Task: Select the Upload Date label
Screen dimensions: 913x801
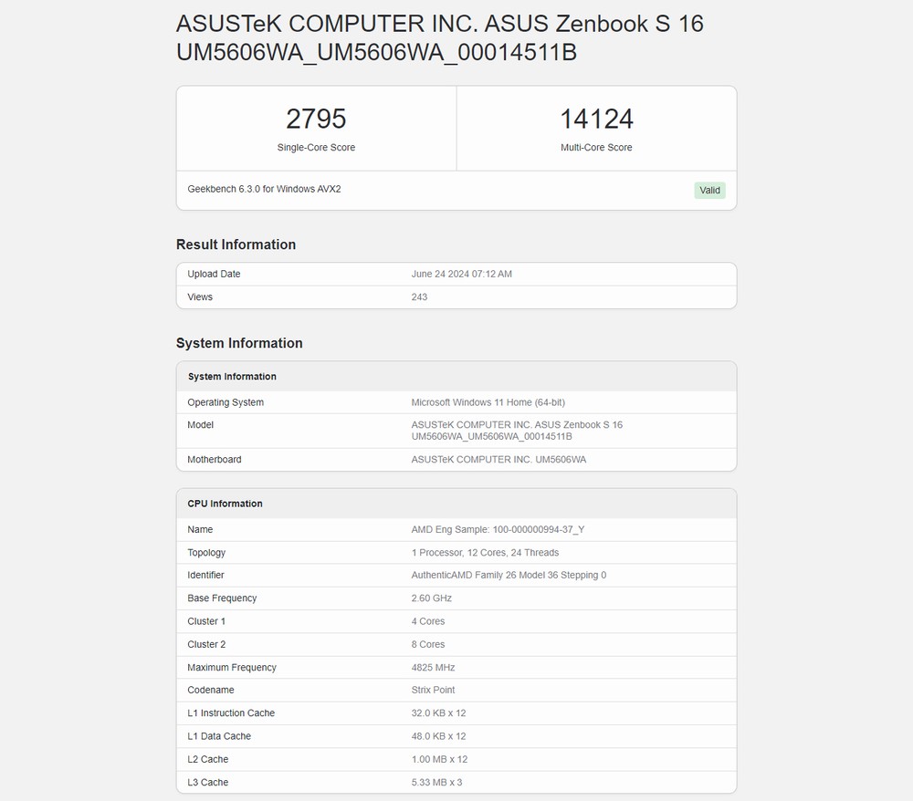Action: pyautogui.click(x=214, y=274)
